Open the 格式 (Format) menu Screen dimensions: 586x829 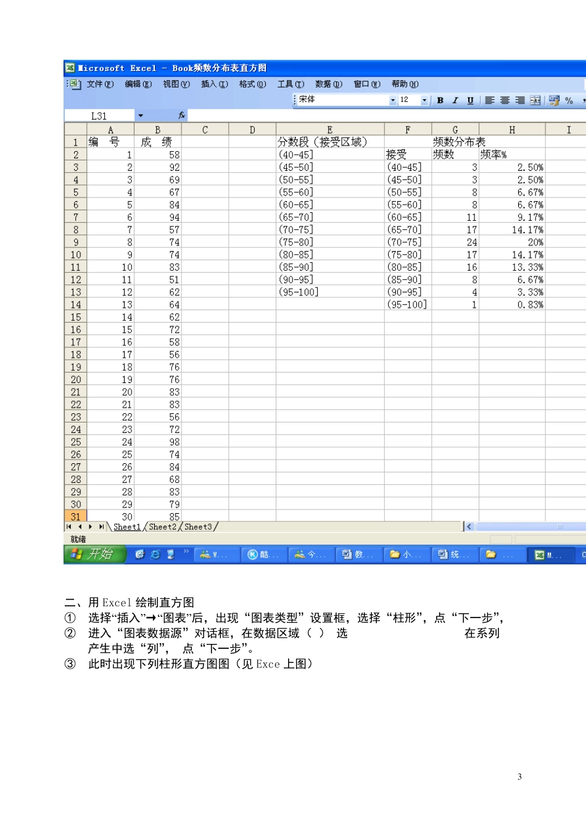[253, 84]
